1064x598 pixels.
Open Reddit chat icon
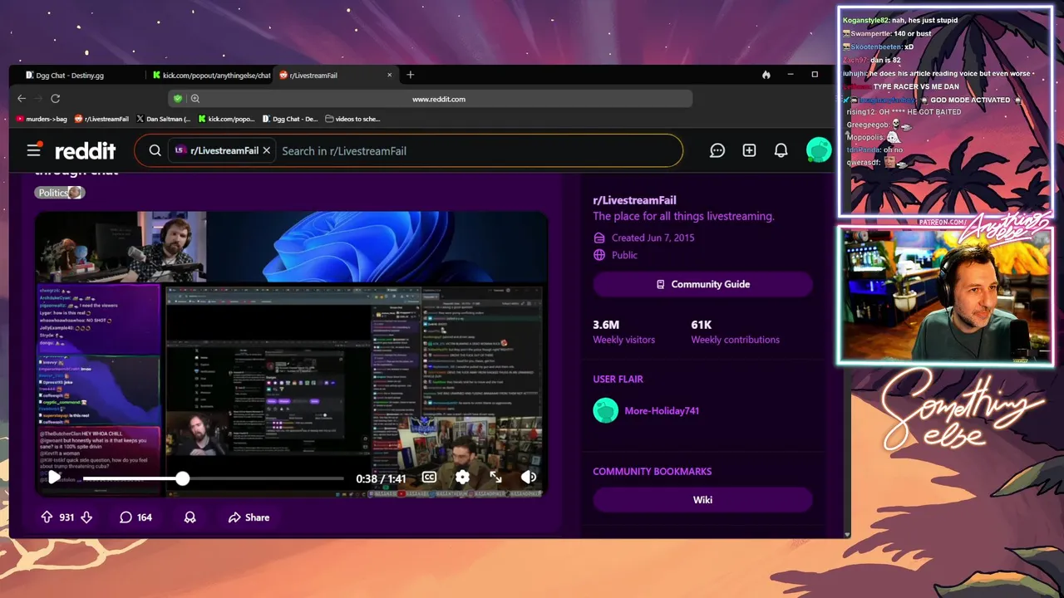717,150
